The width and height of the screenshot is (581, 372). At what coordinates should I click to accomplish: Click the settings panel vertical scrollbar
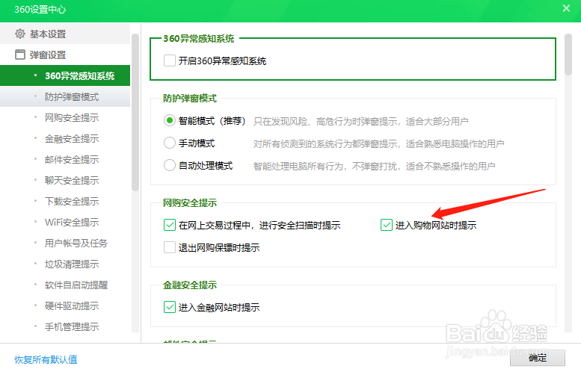tap(568, 55)
